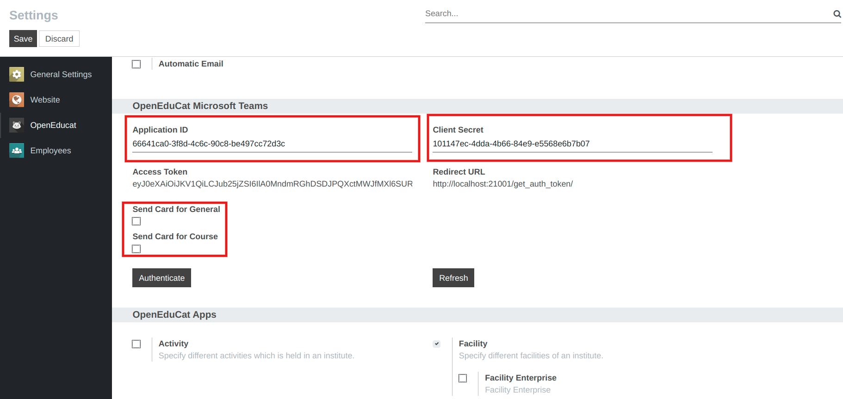Save the settings
843x399 pixels.
[23, 39]
